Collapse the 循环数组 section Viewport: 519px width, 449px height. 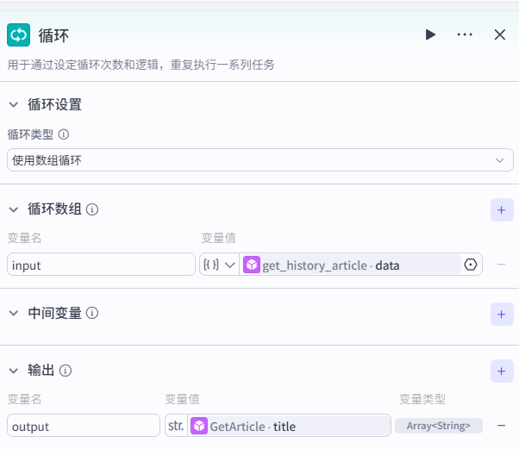point(13,209)
